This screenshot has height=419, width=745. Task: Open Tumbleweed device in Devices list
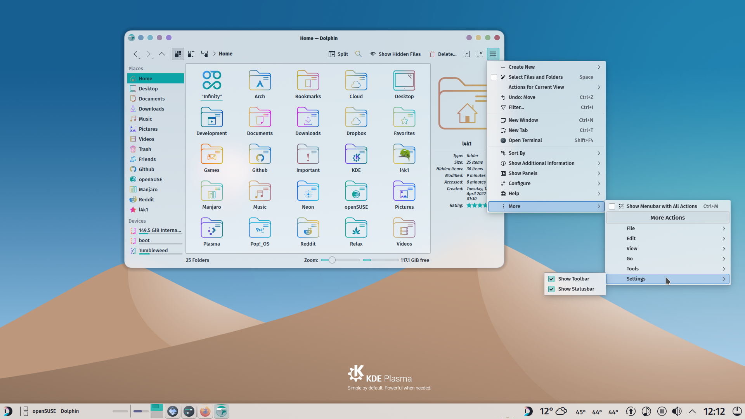[x=156, y=251]
